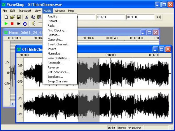The width and height of the screenshot is (175, 131).
Task: Save the file using the floppy disk icon
Action: (18, 17)
